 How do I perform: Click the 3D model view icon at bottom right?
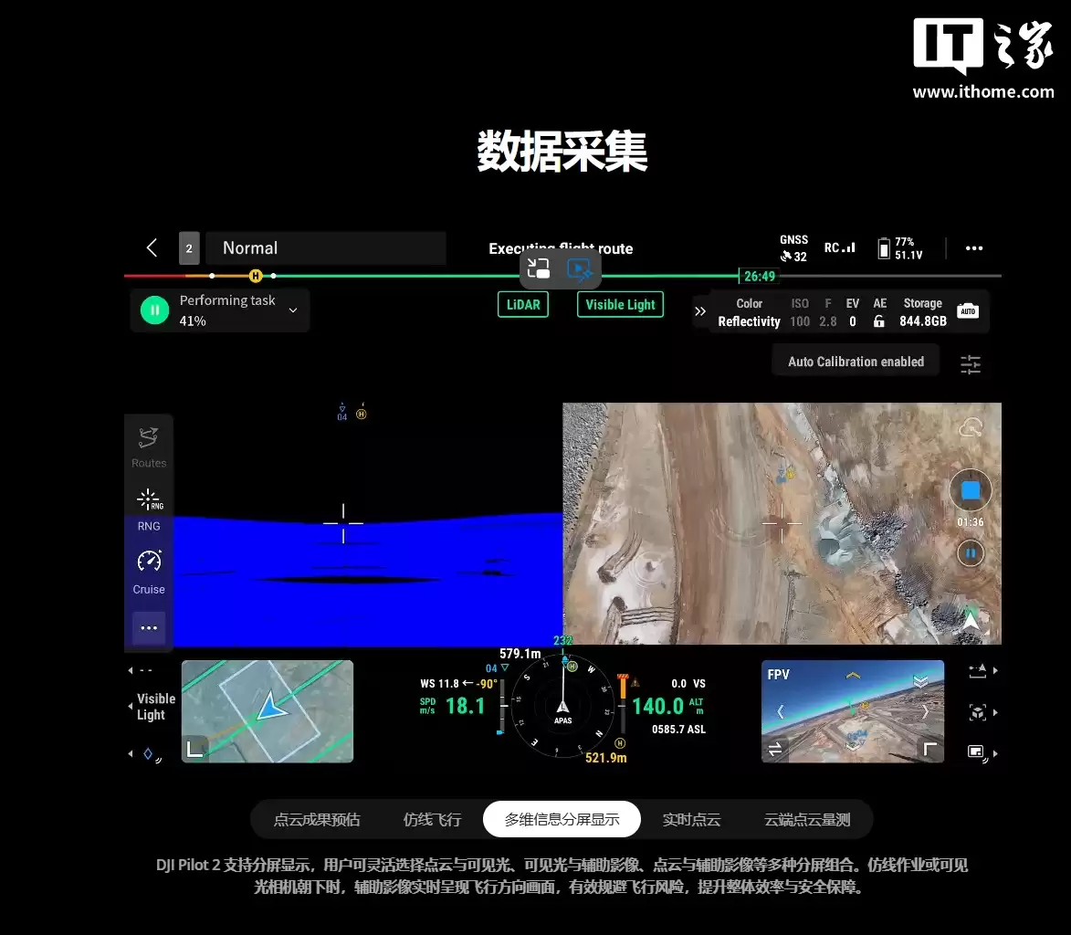pos(977,713)
